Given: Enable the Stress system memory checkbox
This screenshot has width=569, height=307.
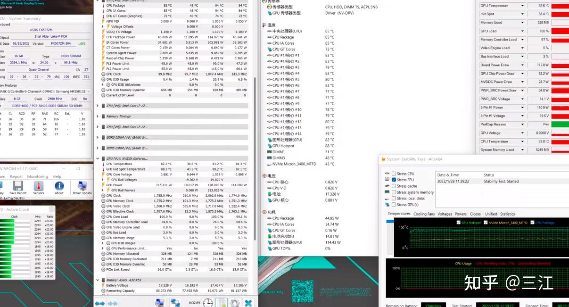Looking at the screenshot, I should coord(394,192).
